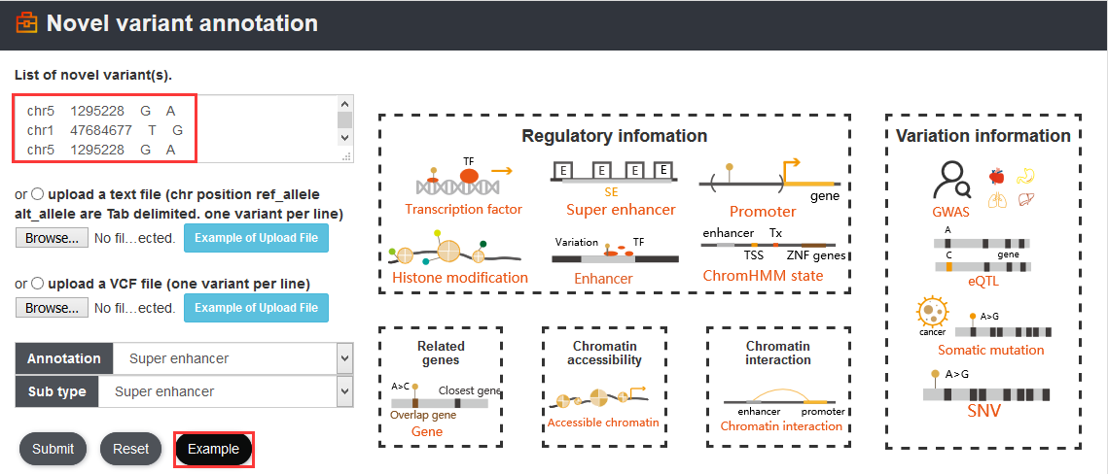Click the Example button
Screen dimensions: 1108x474
(x=213, y=450)
